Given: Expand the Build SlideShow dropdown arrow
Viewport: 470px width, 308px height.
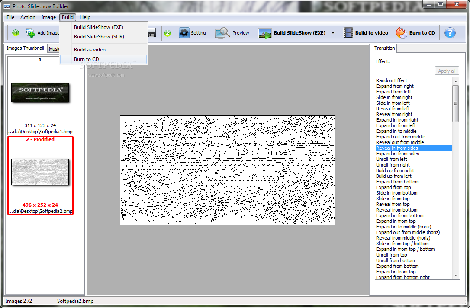Looking at the screenshot, I should coord(333,32).
